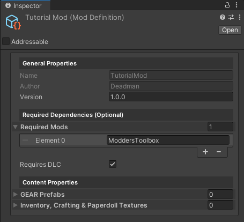
Task: Collapse the Required Mods list
Action: click(16, 127)
